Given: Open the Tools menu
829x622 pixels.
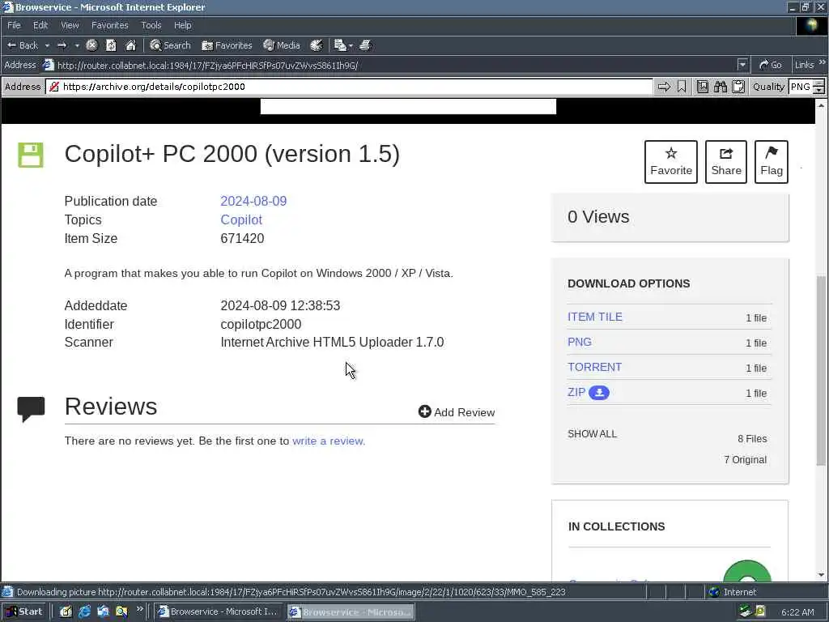Looking at the screenshot, I should click(151, 25).
